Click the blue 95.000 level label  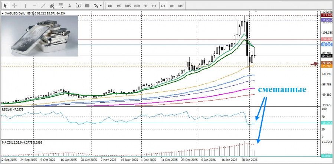point(327,45)
